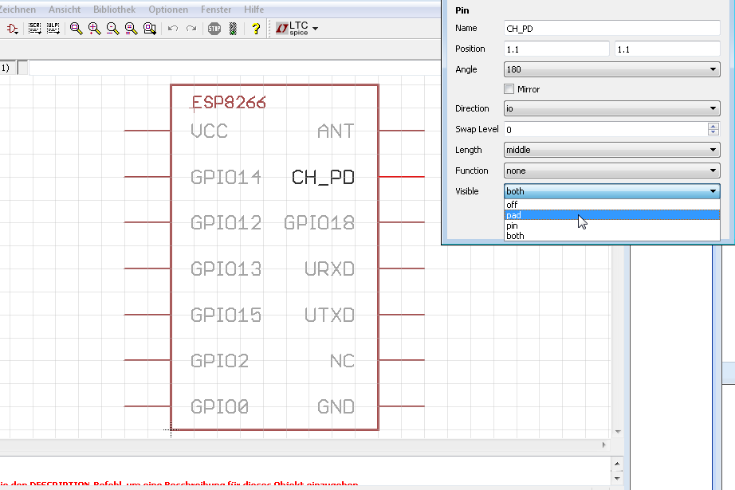Undo the last action
Screen dimensions: 735x490
173,29
